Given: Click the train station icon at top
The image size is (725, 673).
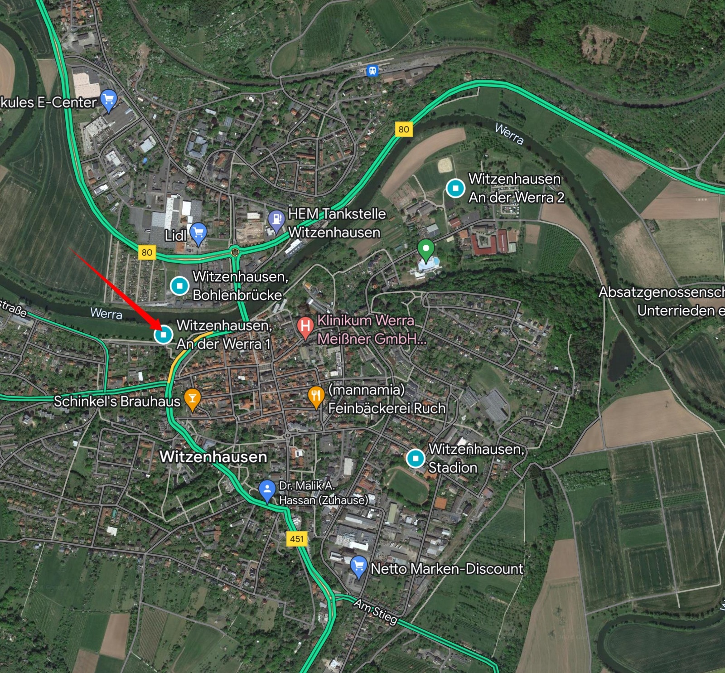Looking at the screenshot, I should [x=372, y=71].
